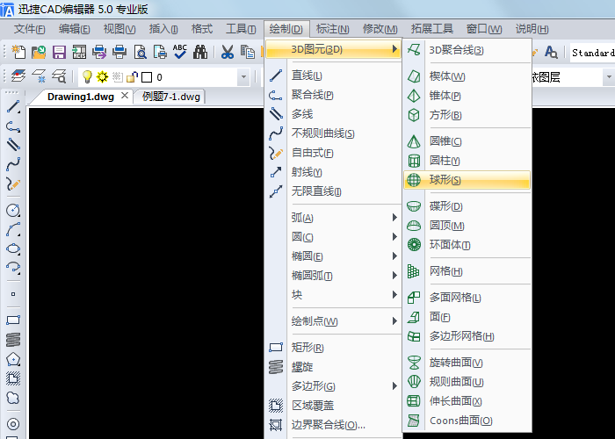Choose 楔体(W) wedge entry
The image size is (615, 439).
(467, 76)
